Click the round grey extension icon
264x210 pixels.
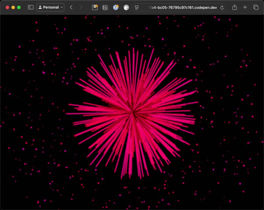(126, 7)
